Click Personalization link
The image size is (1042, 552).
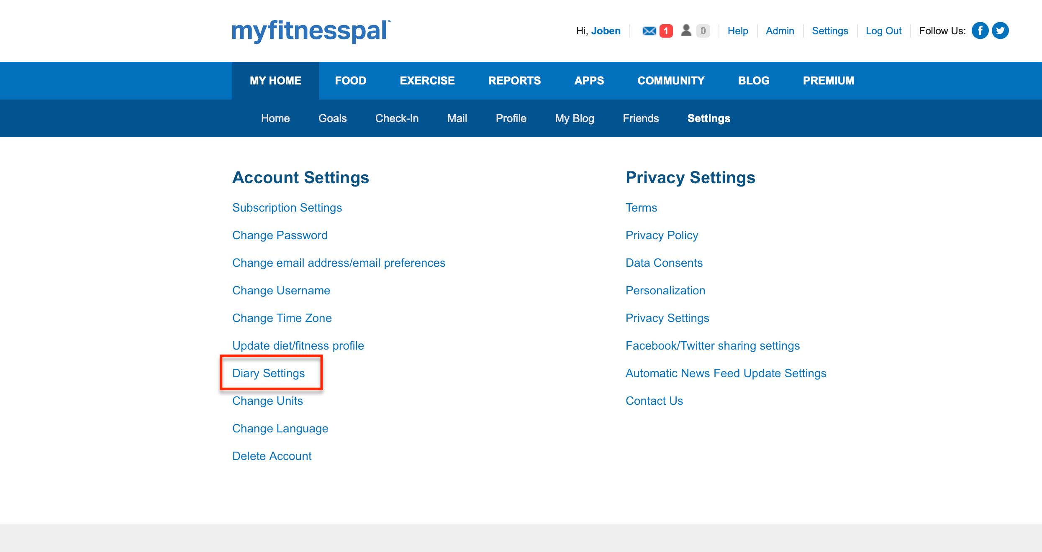click(x=665, y=291)
